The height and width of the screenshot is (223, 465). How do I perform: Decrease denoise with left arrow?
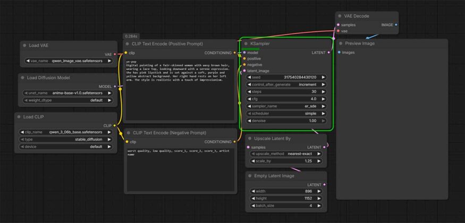[249, 121]
